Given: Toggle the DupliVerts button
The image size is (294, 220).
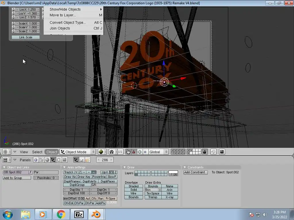Looking at the screenshot, I should pos(90,181).
